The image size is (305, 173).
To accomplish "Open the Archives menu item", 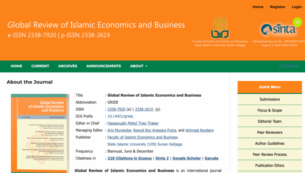I will (x=68, y=66).
